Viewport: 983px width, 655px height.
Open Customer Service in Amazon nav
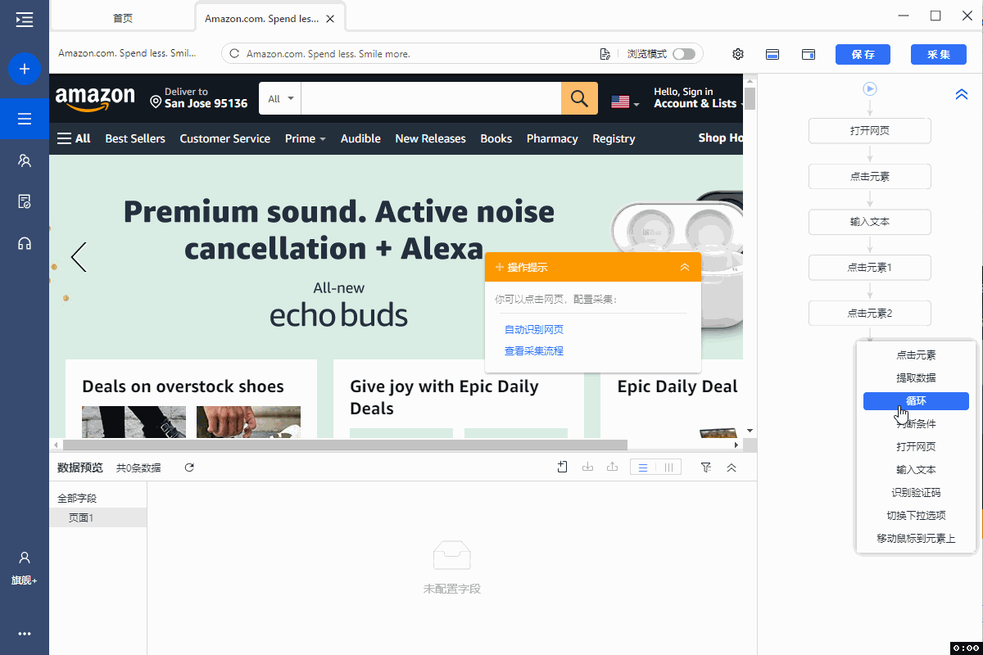pos(225,138)
